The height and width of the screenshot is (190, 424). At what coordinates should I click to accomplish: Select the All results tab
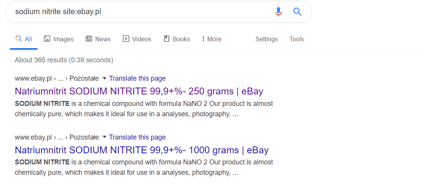[x=24, y=39]
